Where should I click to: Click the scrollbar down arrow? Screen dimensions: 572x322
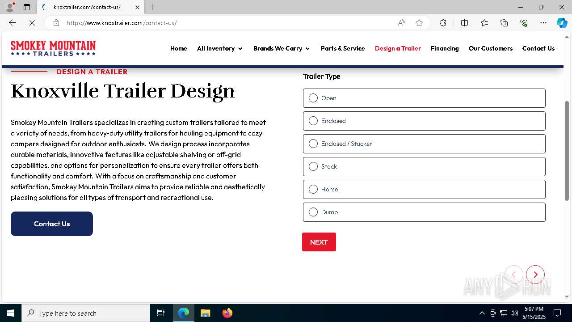click(567, 297)
